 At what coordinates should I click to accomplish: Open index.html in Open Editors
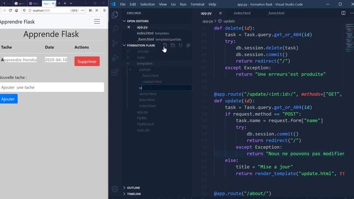point(145,33)
